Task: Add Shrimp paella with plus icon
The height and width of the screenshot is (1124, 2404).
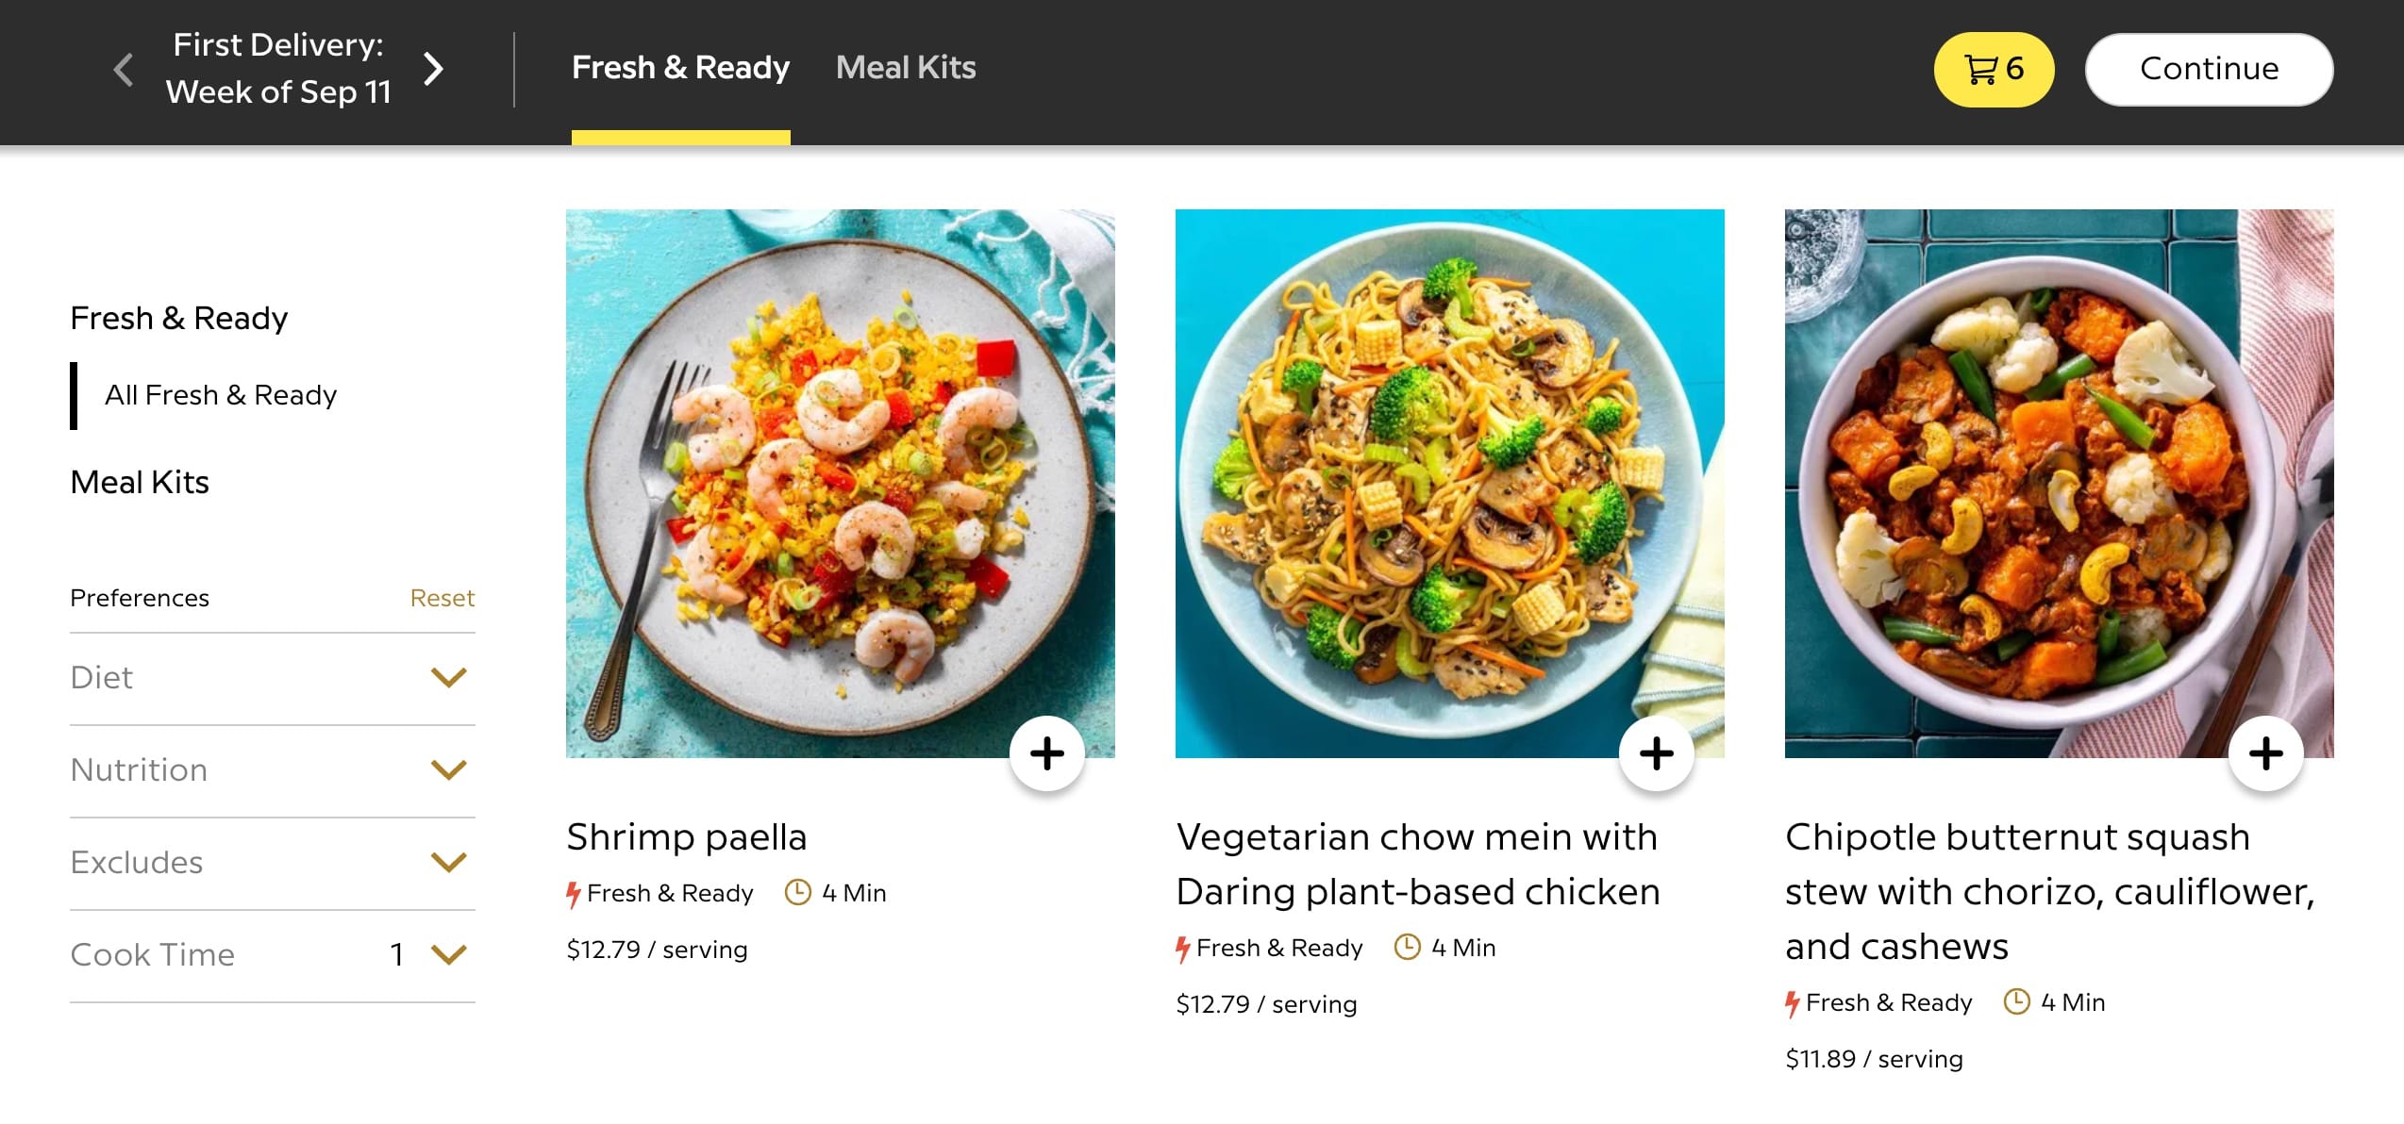Action: tap(1046, 753)
